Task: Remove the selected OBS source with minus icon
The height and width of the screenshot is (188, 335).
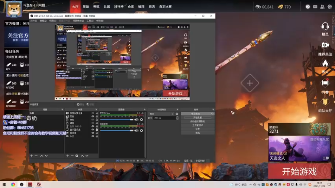Action: coord(72,156)
